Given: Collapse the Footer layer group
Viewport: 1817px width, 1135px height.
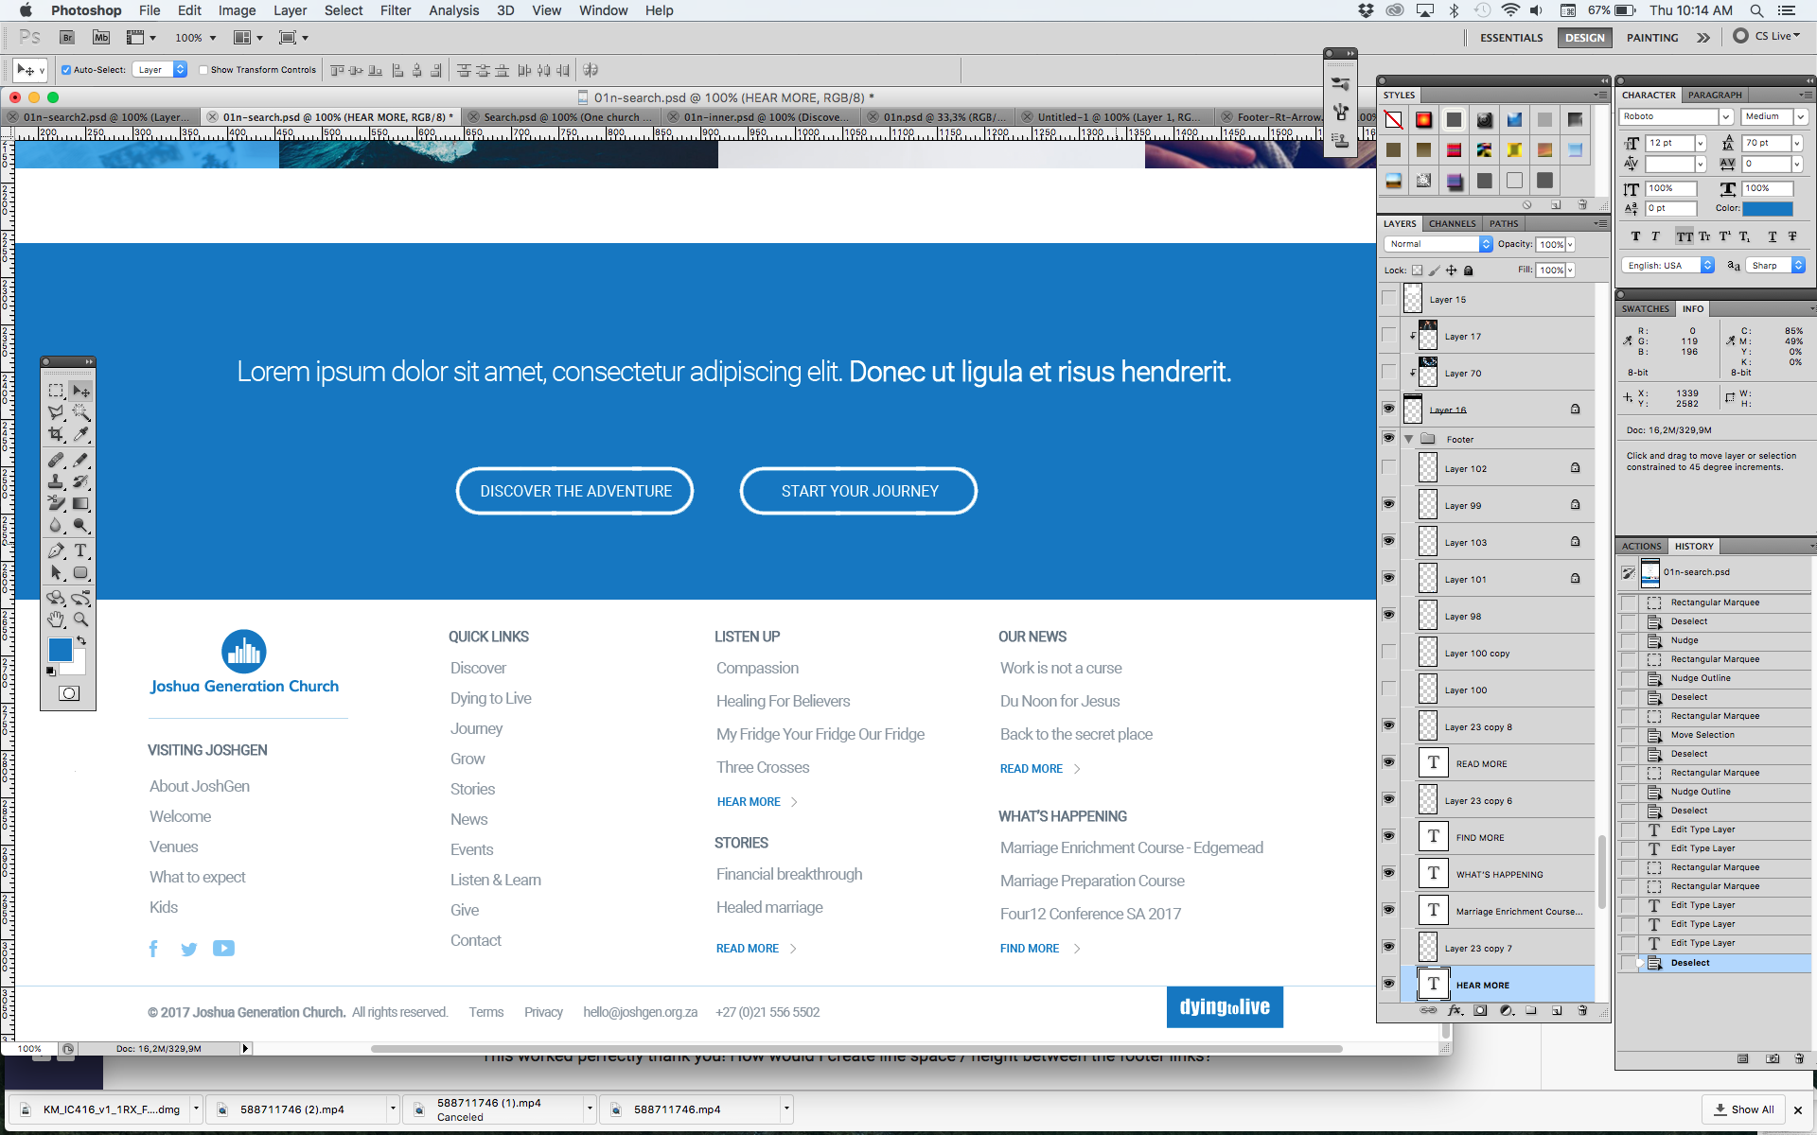Looking at the screenshot, I should [x=1409, y=439].
